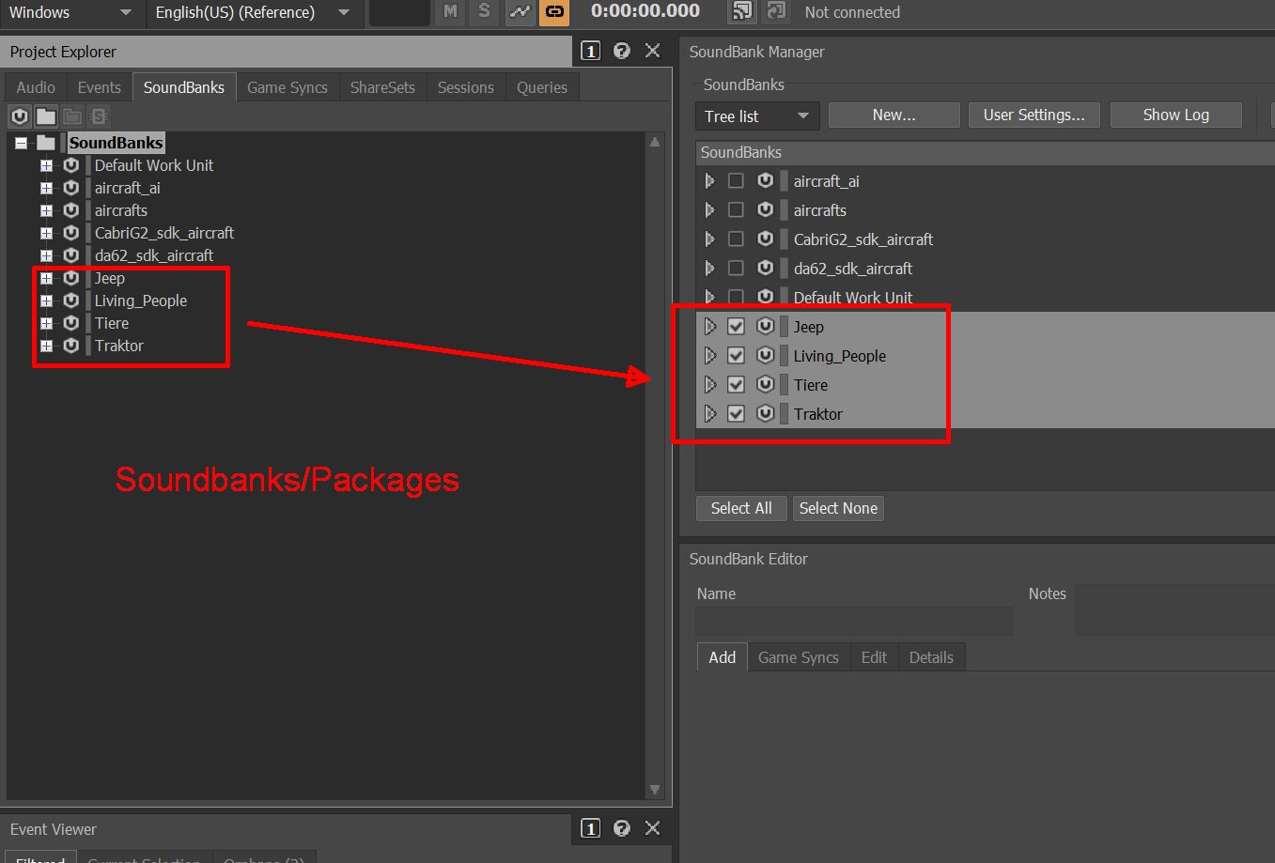
Task: Open the Details tab in SoundBank Editor
Action: coord(931,657)
